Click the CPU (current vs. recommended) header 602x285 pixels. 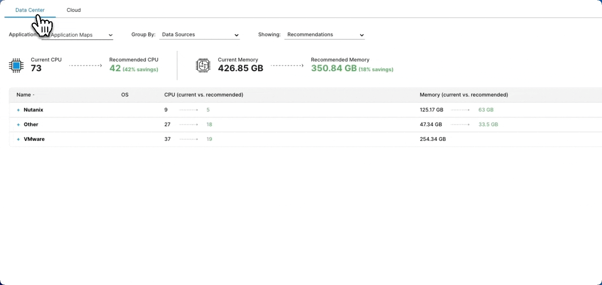pos(204,95)
